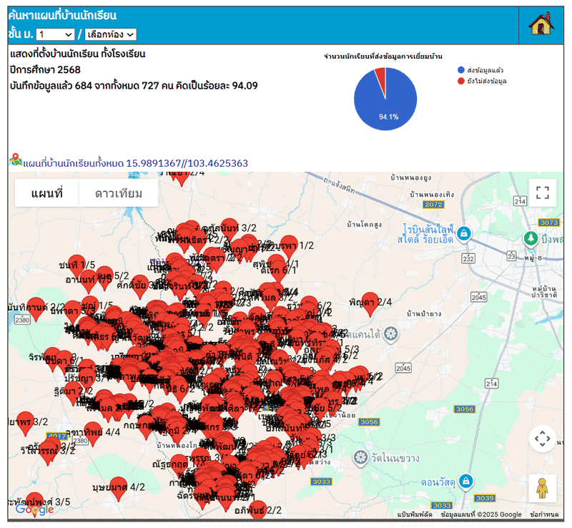Click the red marker for บุษยมาศ 4/2
This screenshot has width=572, height=528.
coord(119,487)
